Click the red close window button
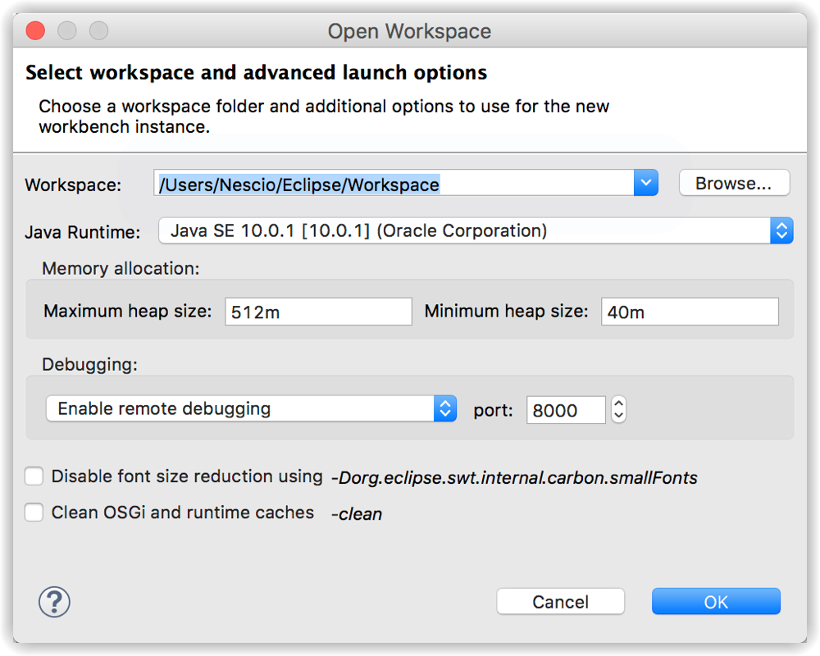The image size is (820, 656). pos(35,30)
